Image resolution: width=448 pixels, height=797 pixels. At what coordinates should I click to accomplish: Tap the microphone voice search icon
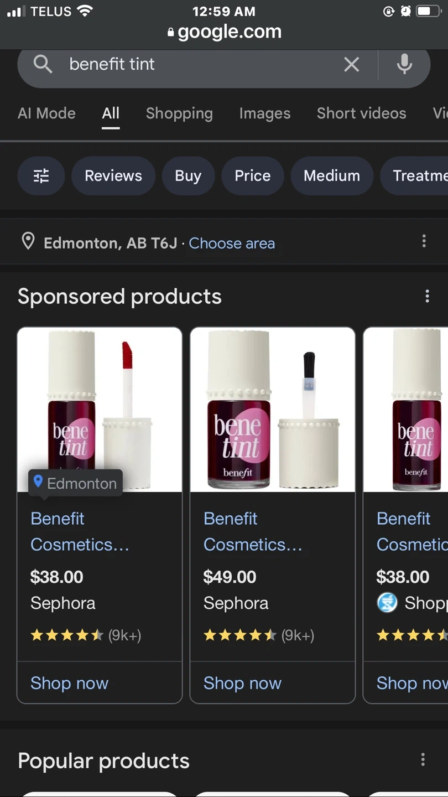(404, 64)
